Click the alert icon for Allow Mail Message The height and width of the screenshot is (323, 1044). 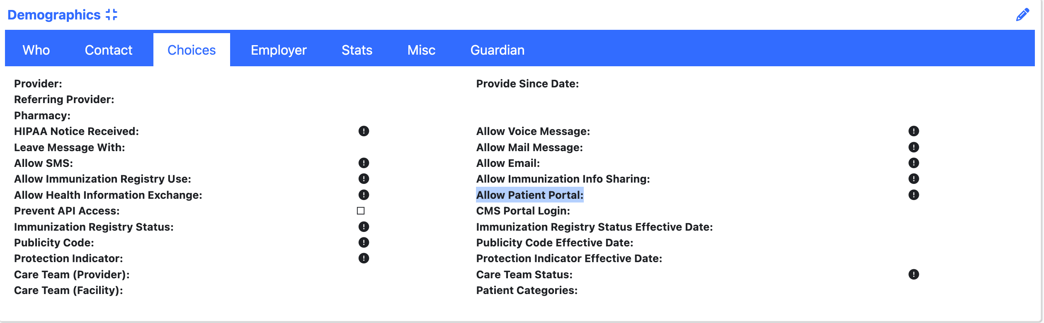pyautogui.click(x=914, y=147)
